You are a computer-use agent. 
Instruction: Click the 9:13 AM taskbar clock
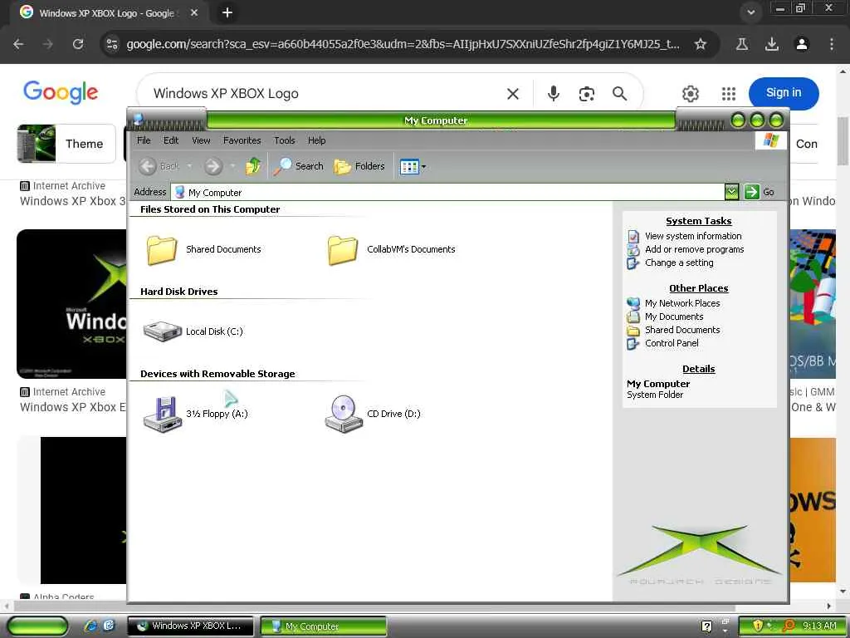click(819, 626)
